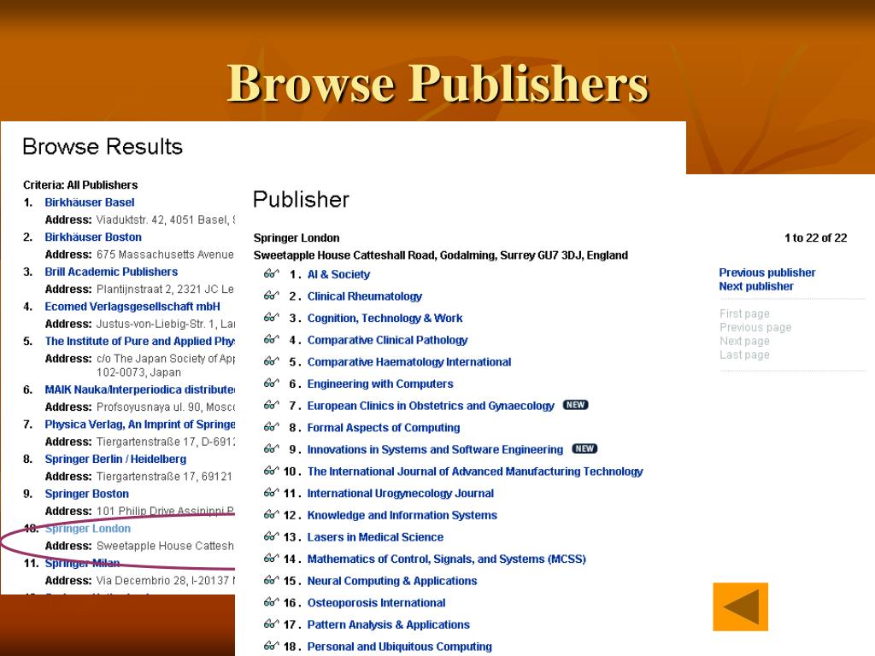875x656 pixels.
Task: Click glasses icon beside Lasers in Medical Science
Action: pyautogui.click(x=271, y=536)
